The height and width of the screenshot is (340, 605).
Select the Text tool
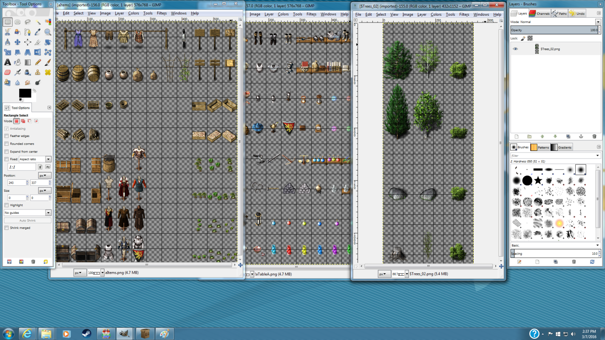(7, 62)
